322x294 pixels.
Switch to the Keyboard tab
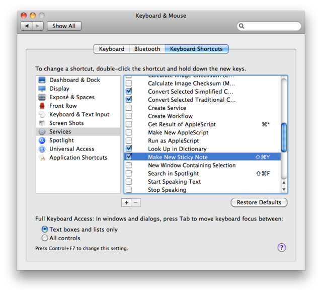112,49
